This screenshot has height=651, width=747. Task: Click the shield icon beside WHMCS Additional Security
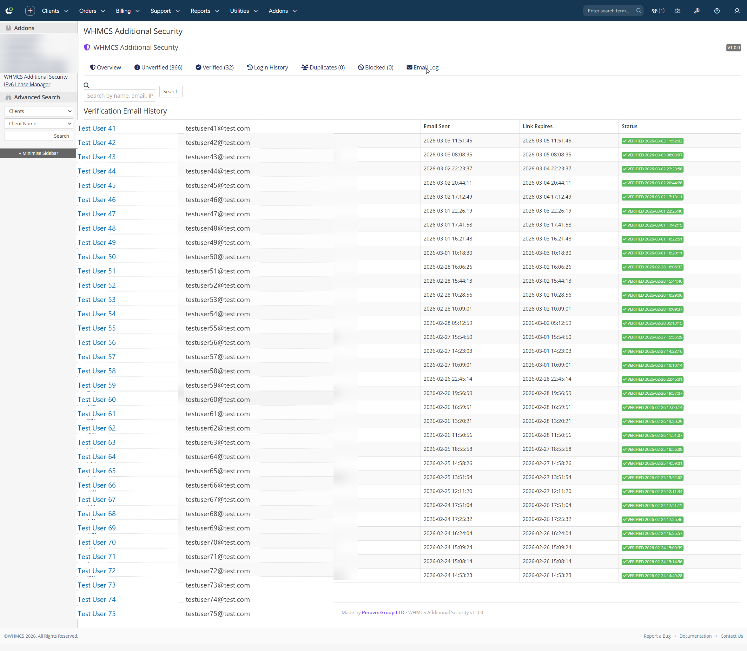click(x=87, y=47)
